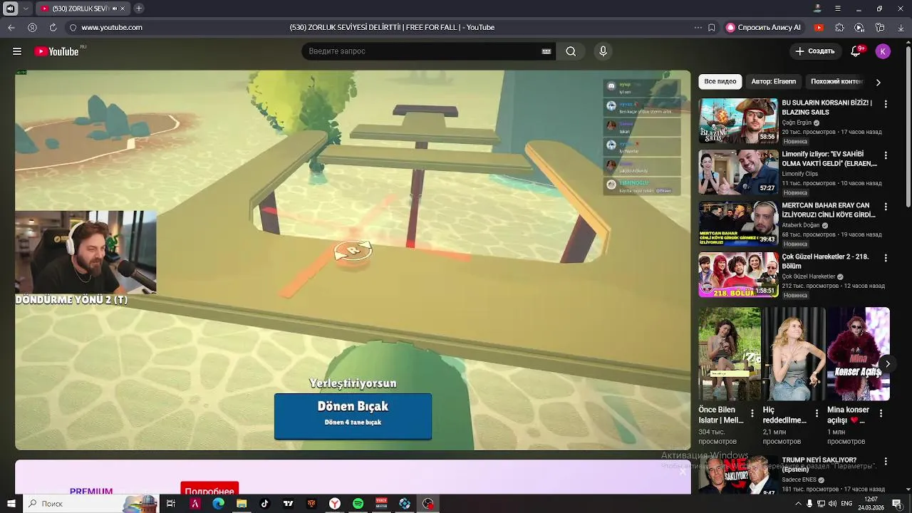Open options for Çok Güzel Hareketler video
The height and width of the screenshot is (513, 912).
pos(886,258)
